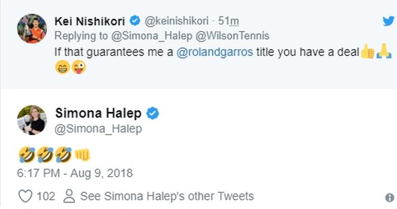397x209 pixels.
Task: Open Simona Halep's profile picture
Action: pos(32,120)
